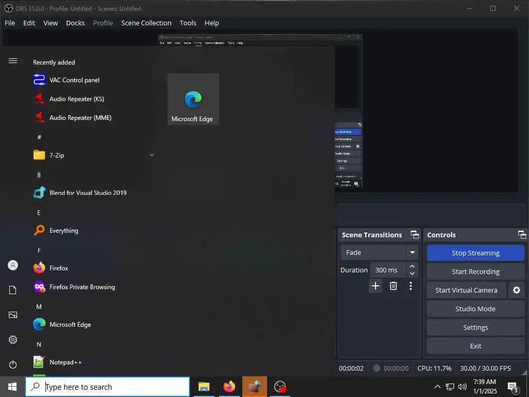Open the View menu in OBS
Viewport: 529px width, 397px height.
(51, 23)
